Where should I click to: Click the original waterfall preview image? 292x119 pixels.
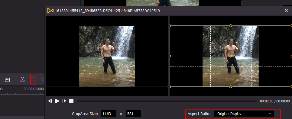tap(107, 56)
